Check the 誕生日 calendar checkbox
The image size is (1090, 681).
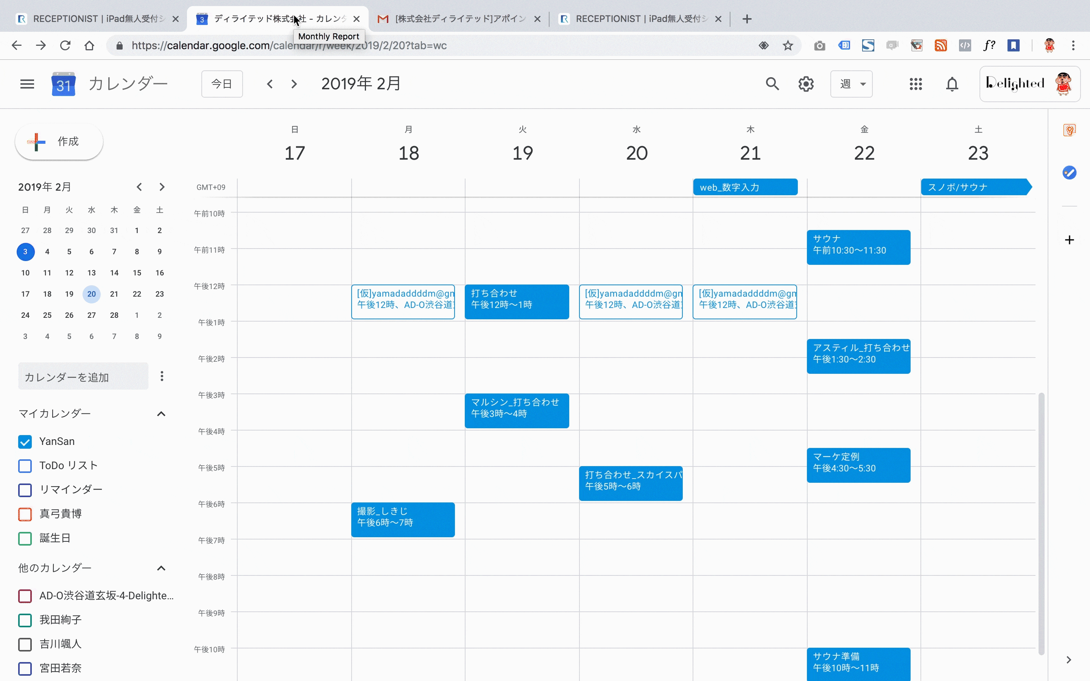pos(25,538)
